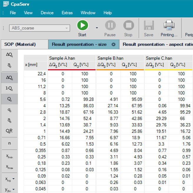Viewport: 193px width, 193px height.
Task: Click the orange color bar under Sample B
Action: click(120, 70)
